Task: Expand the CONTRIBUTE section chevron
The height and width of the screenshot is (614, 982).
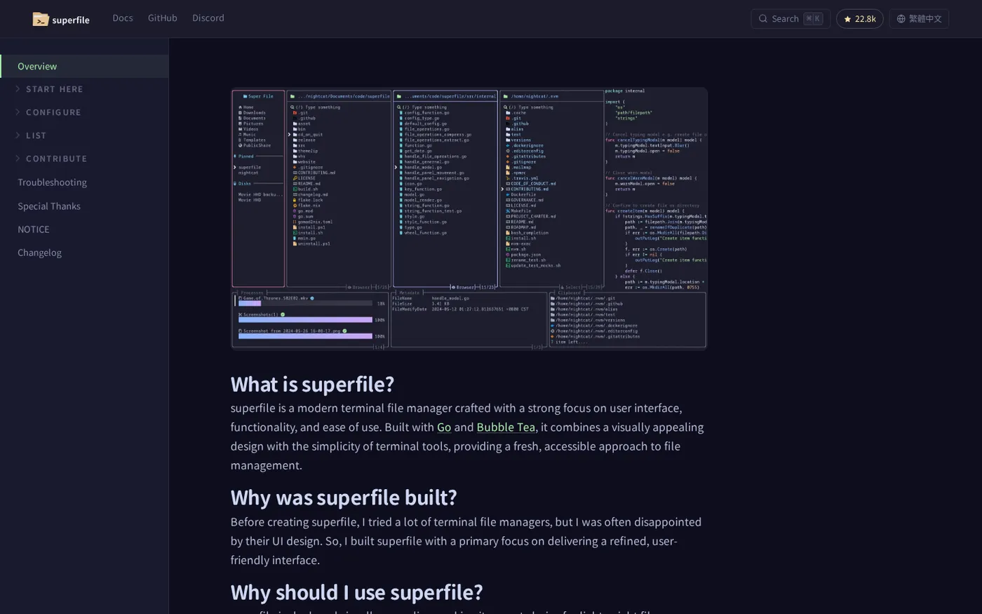Action: coord(18,159)
